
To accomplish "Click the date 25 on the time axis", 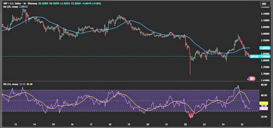I will tap(242, 125).
